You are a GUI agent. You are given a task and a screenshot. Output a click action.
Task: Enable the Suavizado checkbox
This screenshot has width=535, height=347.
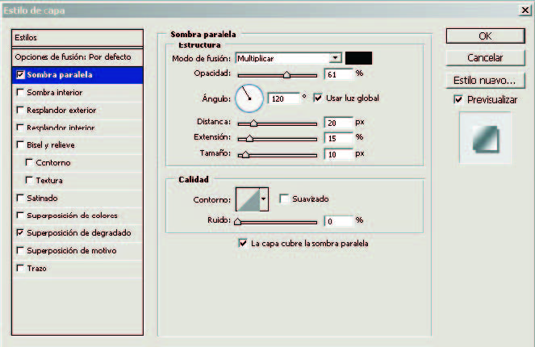[284, 199]
